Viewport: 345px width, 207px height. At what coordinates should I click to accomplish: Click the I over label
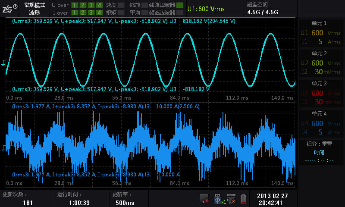click(x=60, y=13)
